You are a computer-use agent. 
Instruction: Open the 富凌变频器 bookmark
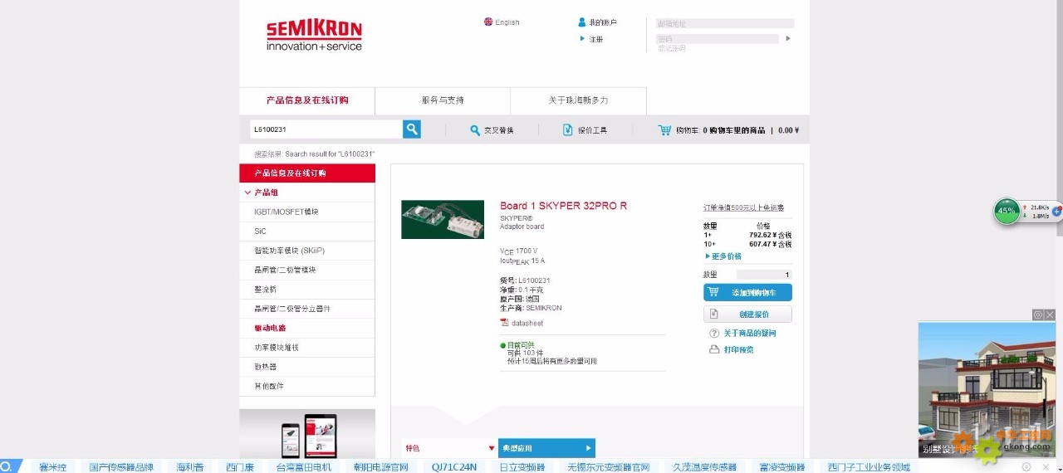tap(782, 467)
